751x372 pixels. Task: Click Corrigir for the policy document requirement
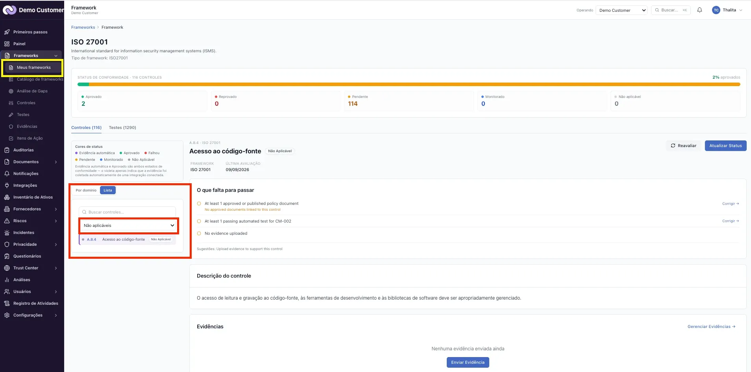[730, 204]
